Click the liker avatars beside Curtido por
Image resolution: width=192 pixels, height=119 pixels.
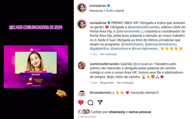pos(84,112)
